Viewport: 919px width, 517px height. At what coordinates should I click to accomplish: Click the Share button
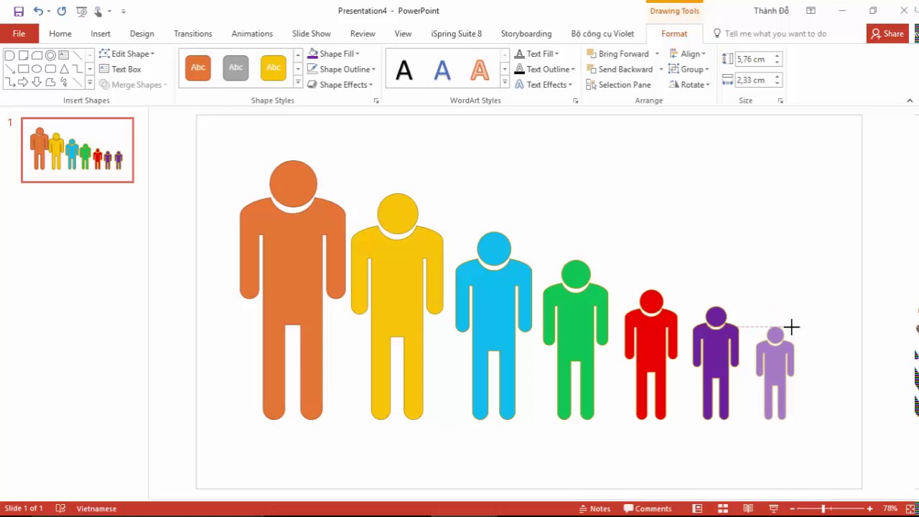pyautogui.click(x=887, y=34)
